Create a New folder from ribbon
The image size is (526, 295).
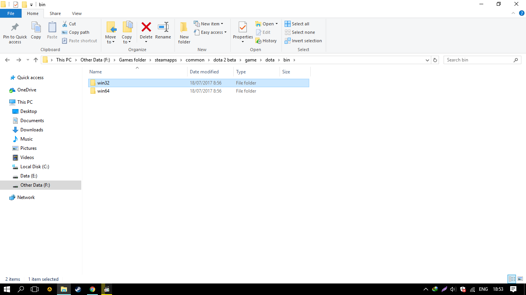point(184,33)
